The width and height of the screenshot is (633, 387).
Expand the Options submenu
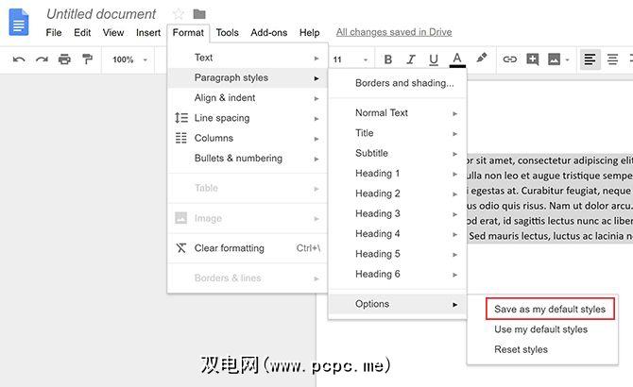(x=398, y=304)
